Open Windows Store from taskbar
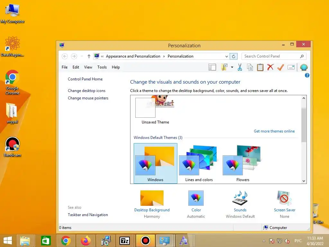Screen dimensions: 329x247 (46, 241)
